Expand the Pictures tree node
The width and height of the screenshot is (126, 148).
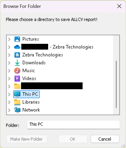tap(9, 39)
